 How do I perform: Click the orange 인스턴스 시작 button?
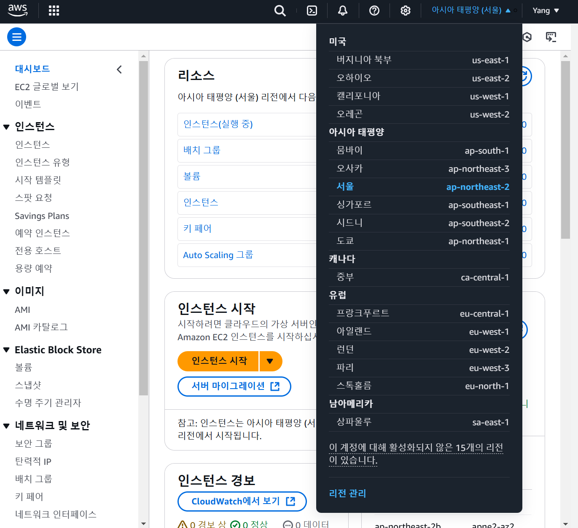click(218, 361)
